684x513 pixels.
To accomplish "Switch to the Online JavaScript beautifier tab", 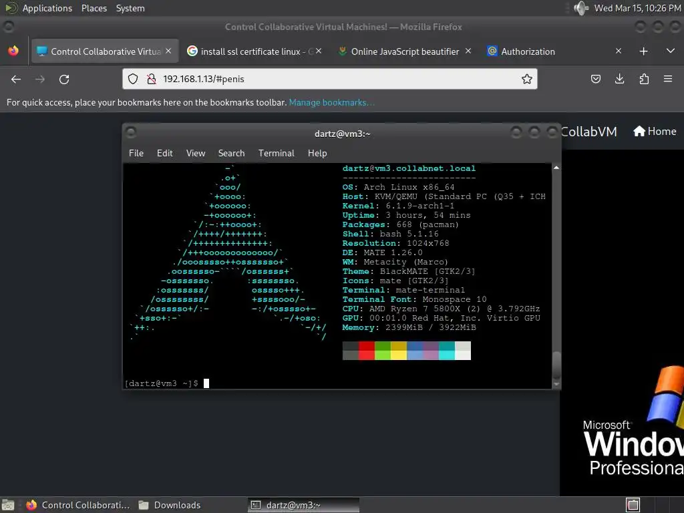I will click(x=405, y=51).
